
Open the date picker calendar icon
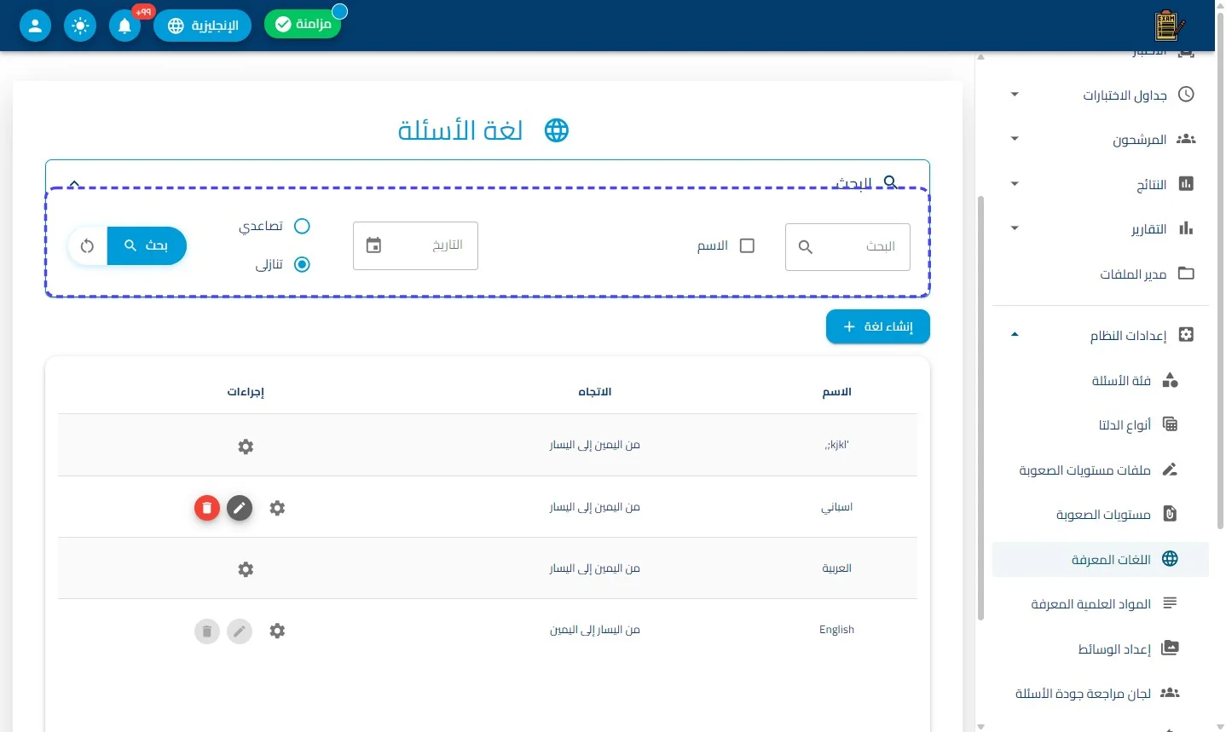click(373, 245)
